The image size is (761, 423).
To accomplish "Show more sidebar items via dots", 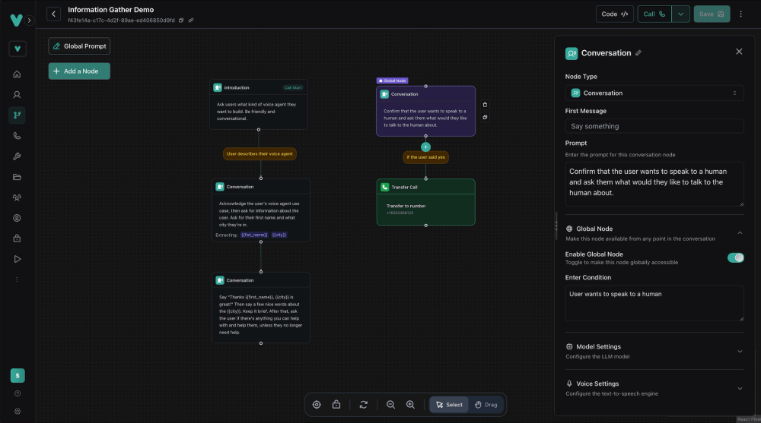I will coord(17,279).
